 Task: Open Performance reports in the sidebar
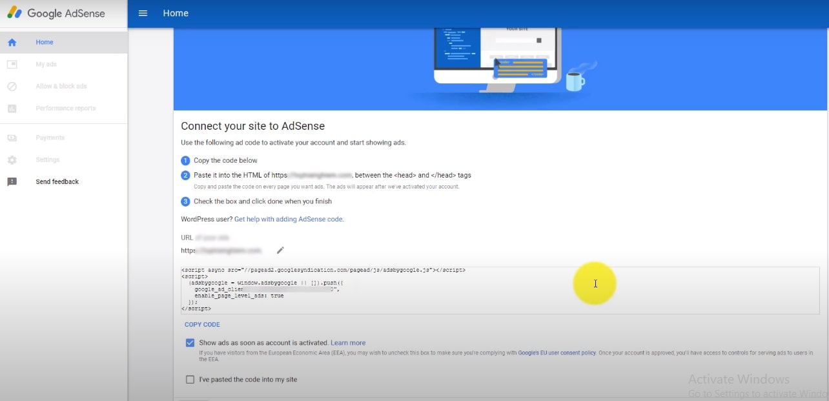66,108
